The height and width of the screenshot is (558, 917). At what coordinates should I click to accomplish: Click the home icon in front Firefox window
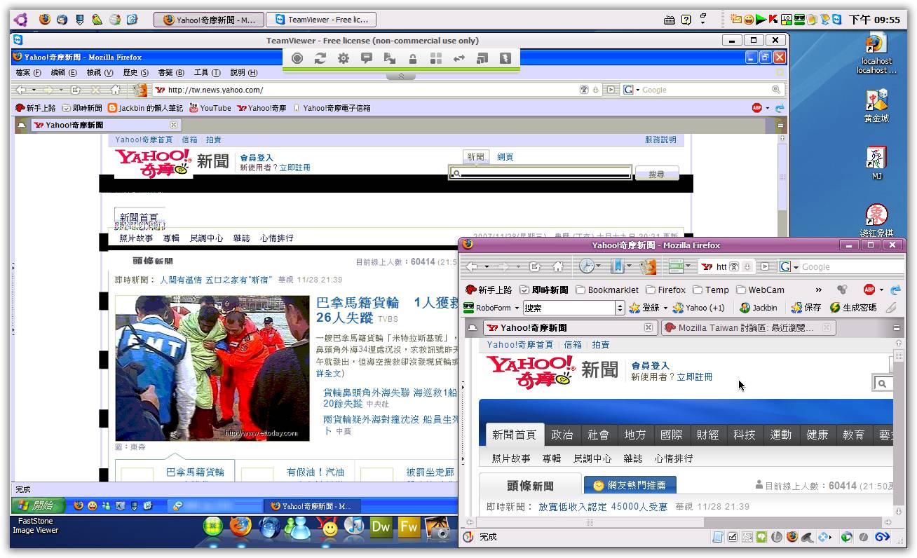pyautogui.click(x=558, y=267)
